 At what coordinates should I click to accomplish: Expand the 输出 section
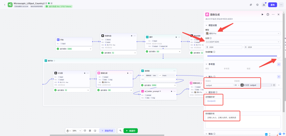pyautogui.click(x=207, y=134)
